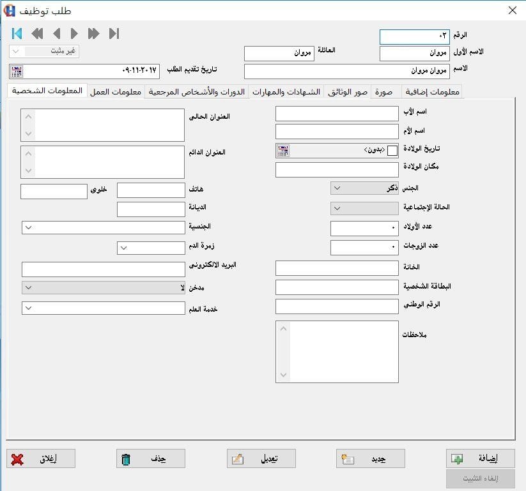
Task: Click the إلغاء التثبيت button
Action: [x=481, y=479]
